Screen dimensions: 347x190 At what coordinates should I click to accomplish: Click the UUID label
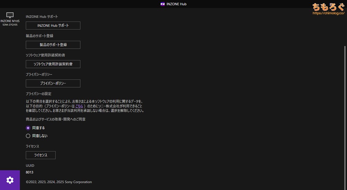click(30, 166)
